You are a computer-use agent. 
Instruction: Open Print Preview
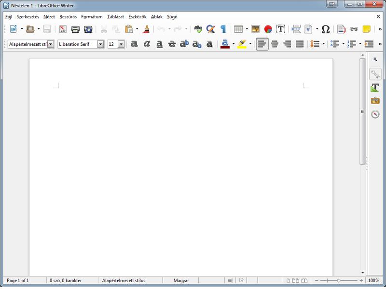88,29
